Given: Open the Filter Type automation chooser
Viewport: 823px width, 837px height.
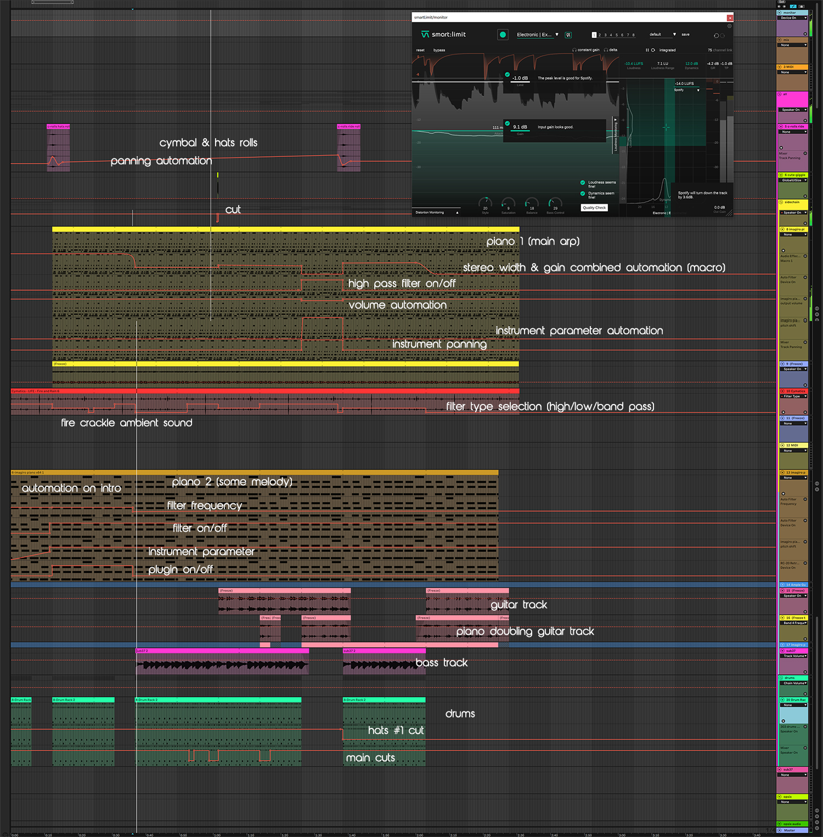Looking at the screenshot, I should (793, 396).
